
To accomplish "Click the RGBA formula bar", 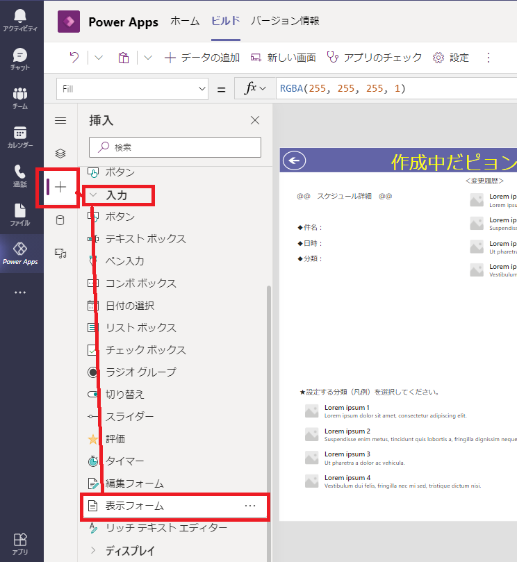I will [x=396, y=88].
